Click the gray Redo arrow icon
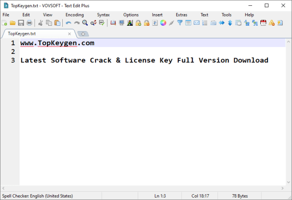 (77, 23)
